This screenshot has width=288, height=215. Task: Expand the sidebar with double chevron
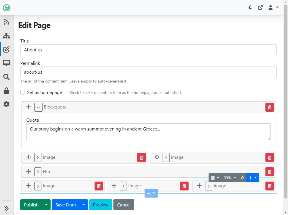coord(6,208)
